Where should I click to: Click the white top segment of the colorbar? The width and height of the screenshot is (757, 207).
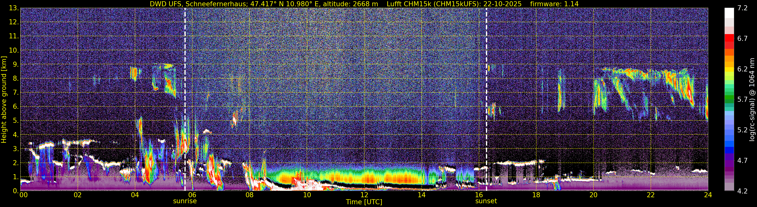[x=729, y=13]
